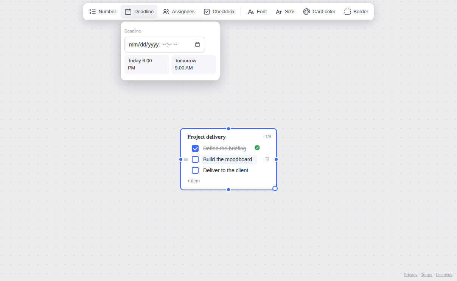Click the bottom edge handle of the card

(x=228, y=190)
